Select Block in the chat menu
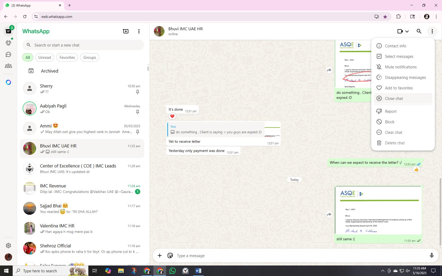The width and height of the screenshot is (442, 276). point(403,122)
